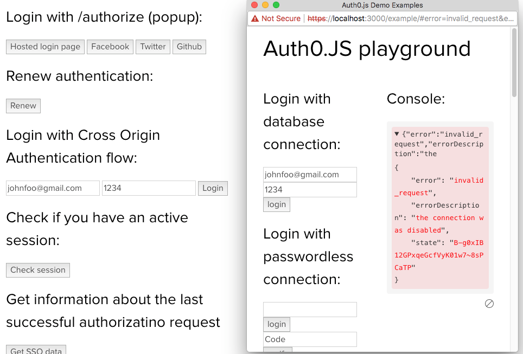Click the Hosted login page button

coord(46,47)
